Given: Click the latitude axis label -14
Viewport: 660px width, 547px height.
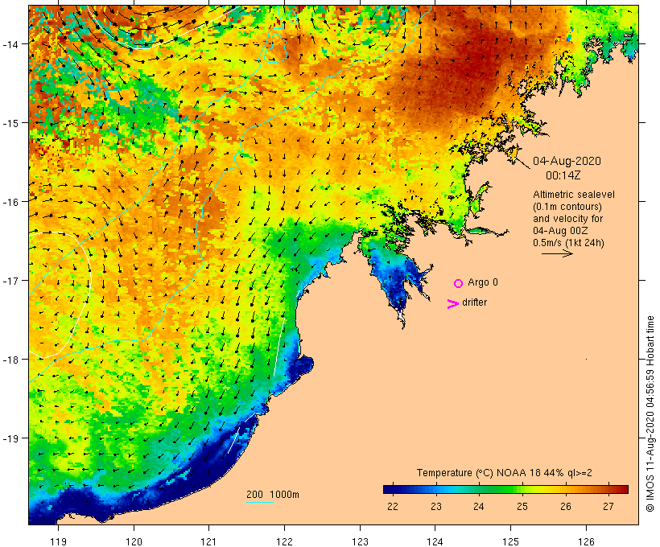Looking at the screenshot, I should (x=10, y=44).
